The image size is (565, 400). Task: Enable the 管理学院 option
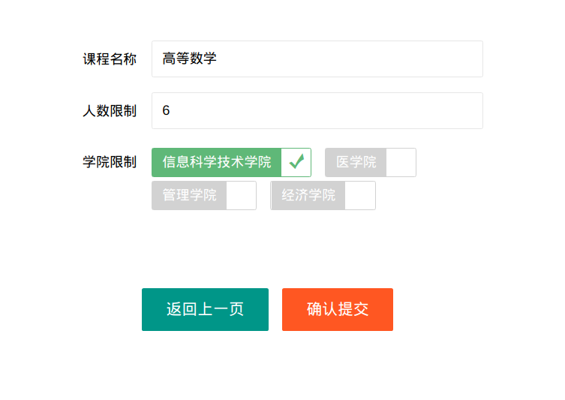(204, 196)
